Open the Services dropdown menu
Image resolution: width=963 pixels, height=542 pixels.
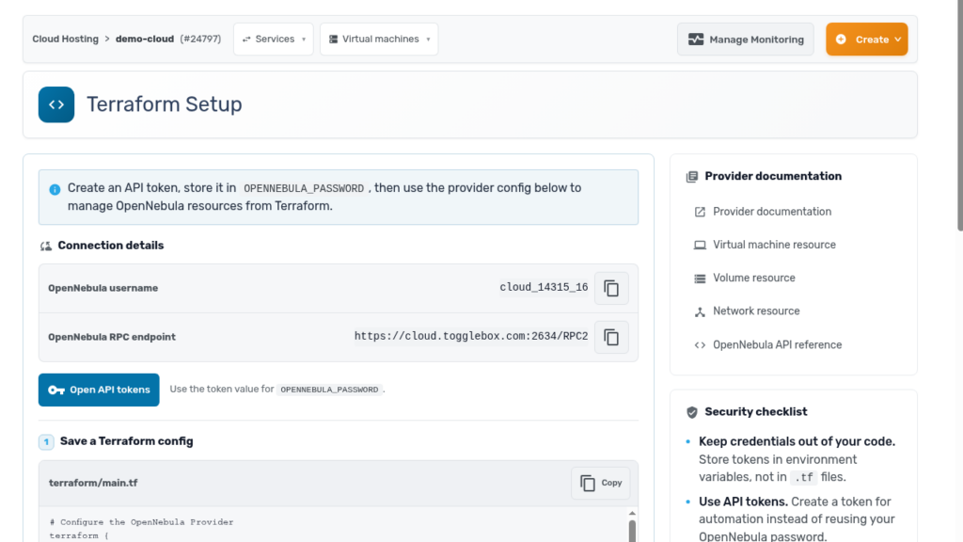(274, 39)
